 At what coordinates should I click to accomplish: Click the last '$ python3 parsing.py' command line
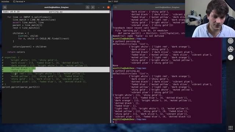126,71
